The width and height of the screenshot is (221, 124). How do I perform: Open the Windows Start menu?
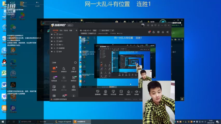click(2, 122)
